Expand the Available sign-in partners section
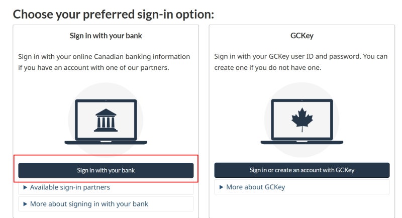Image resolution: width=402 pixels, height=218 pixels. click(106, 187)
